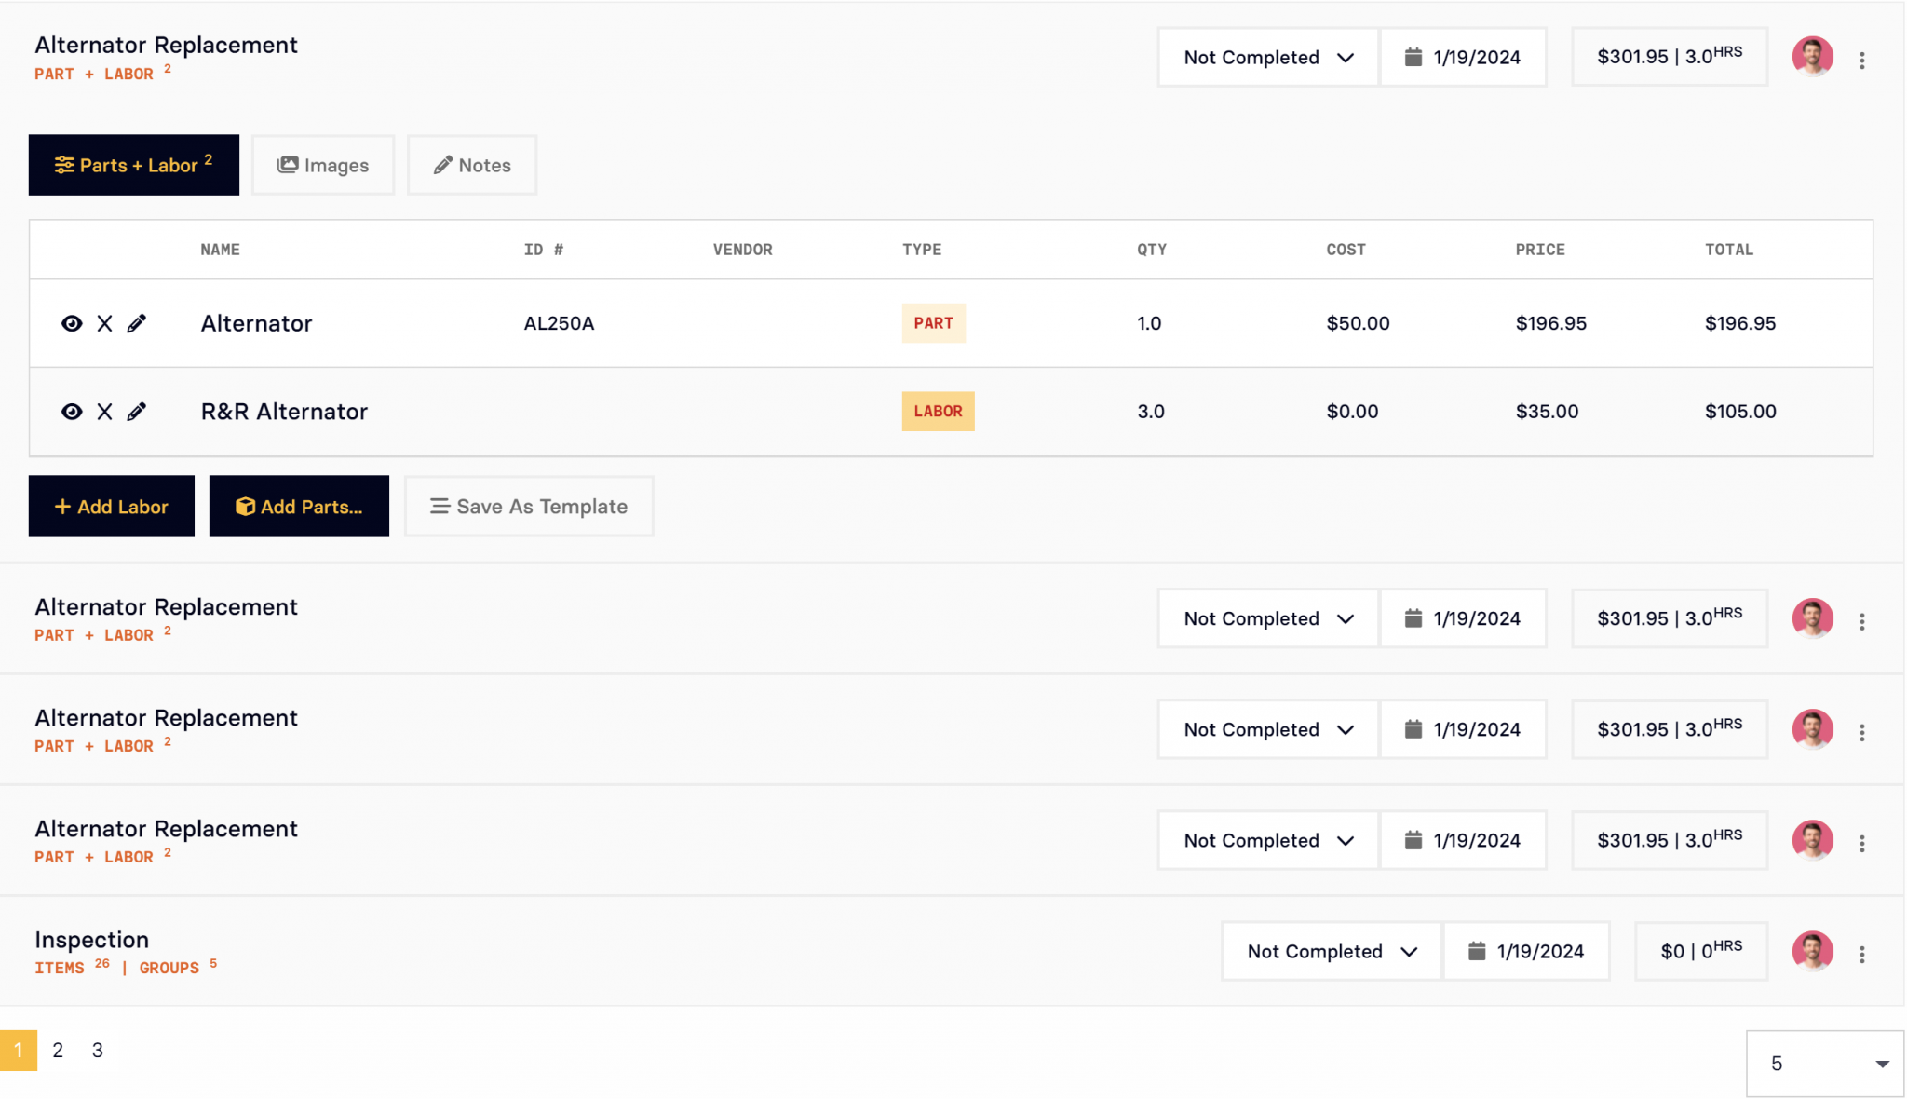Switch to the Images tab
The height and width of the screenshot is (1099, 1907).
pos(322,165)
